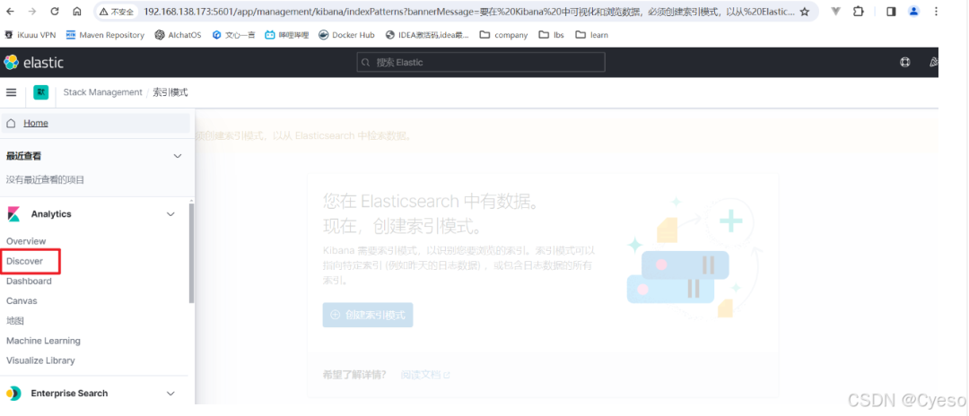
Task: Click the browser forward arrow
Action: (x=32, y=11)
